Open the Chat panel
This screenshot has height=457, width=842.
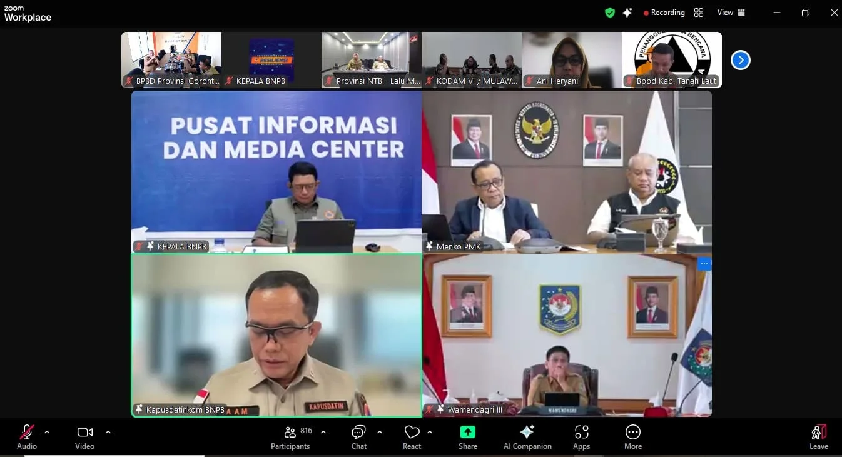coord(359,437)
